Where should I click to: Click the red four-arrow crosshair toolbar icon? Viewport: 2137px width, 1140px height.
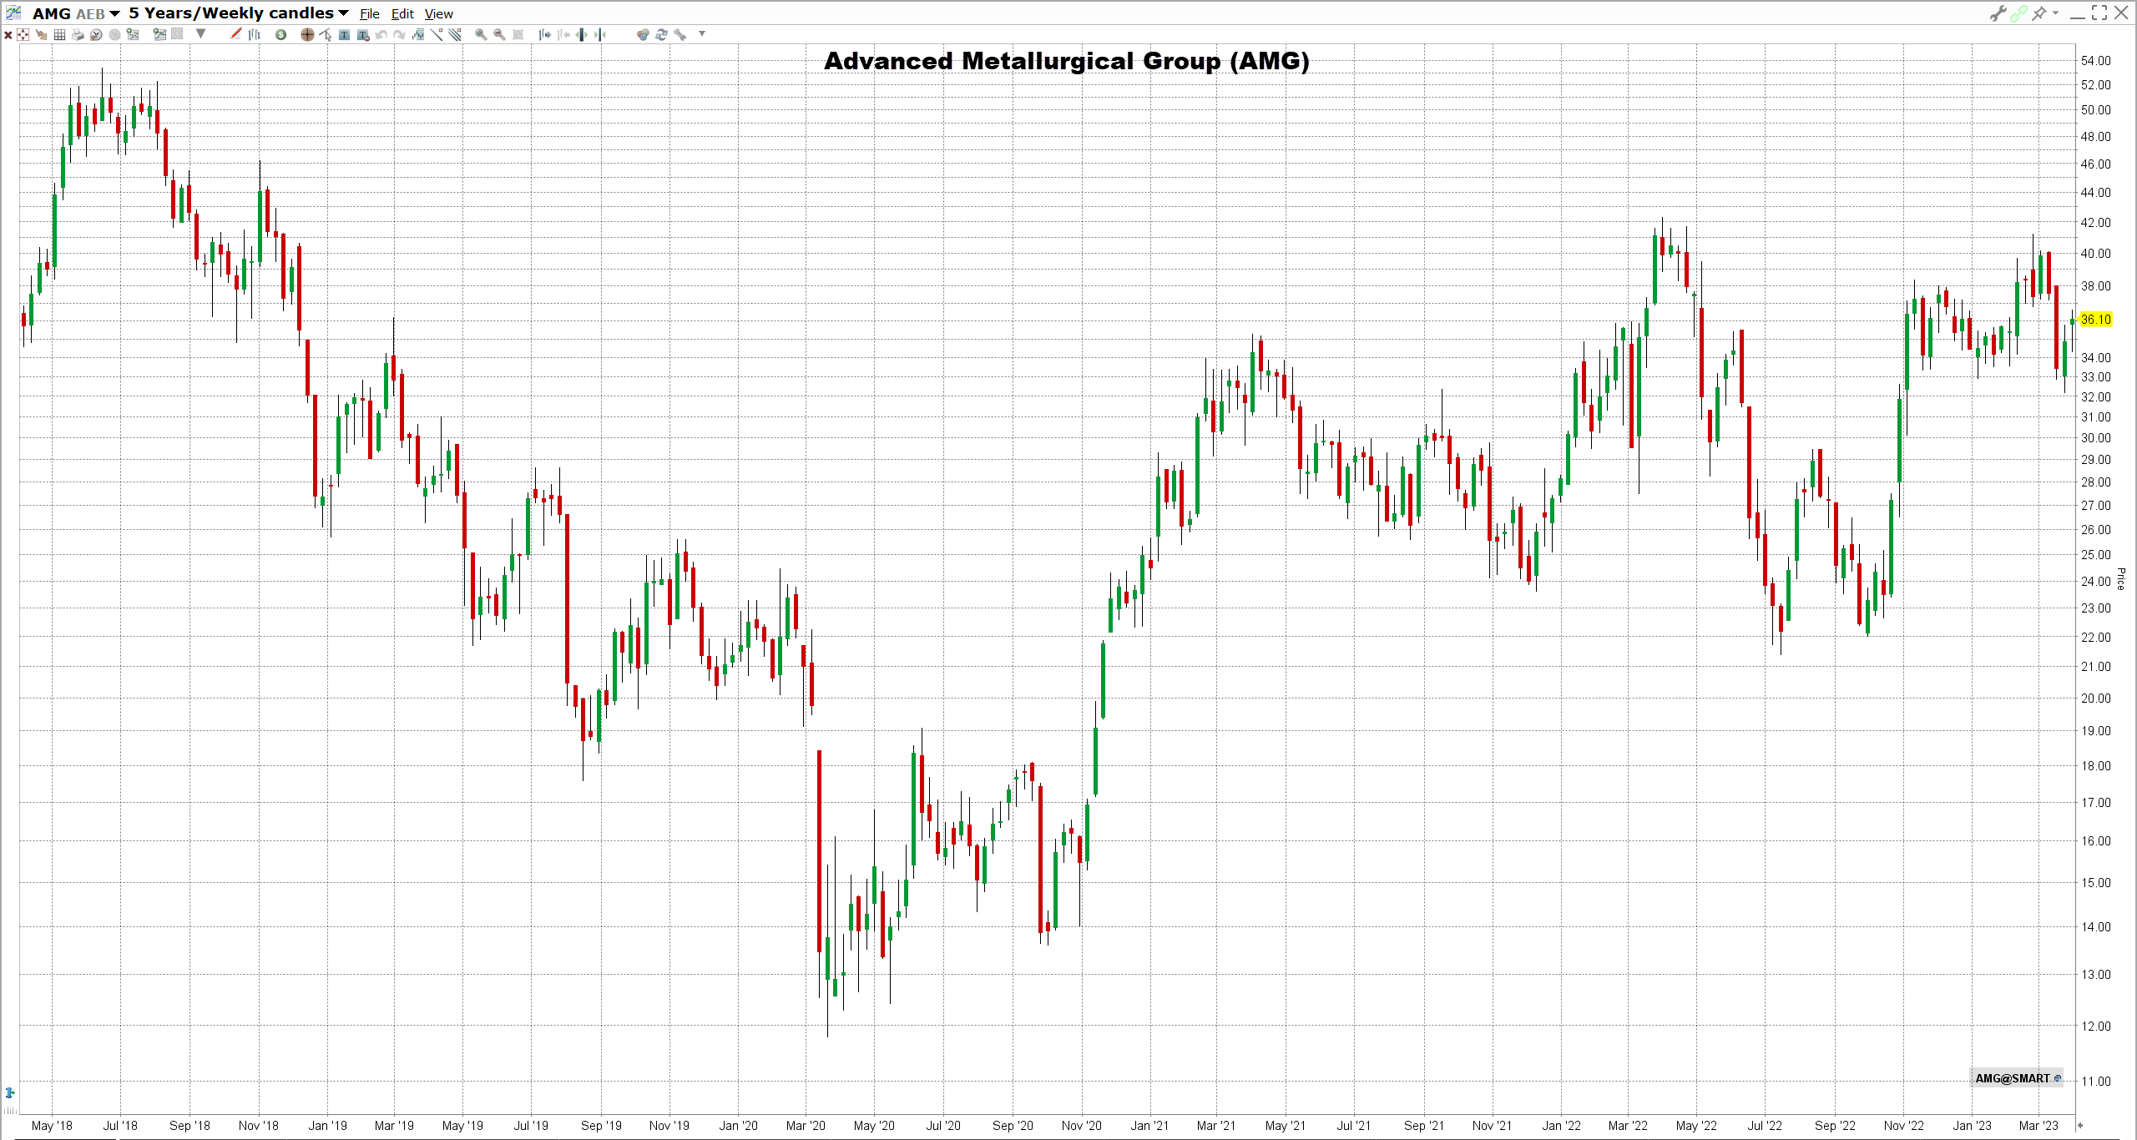(23, 34)
